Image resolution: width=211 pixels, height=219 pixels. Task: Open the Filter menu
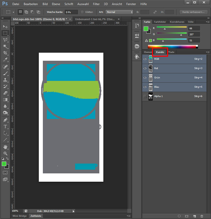coord(96,4)
